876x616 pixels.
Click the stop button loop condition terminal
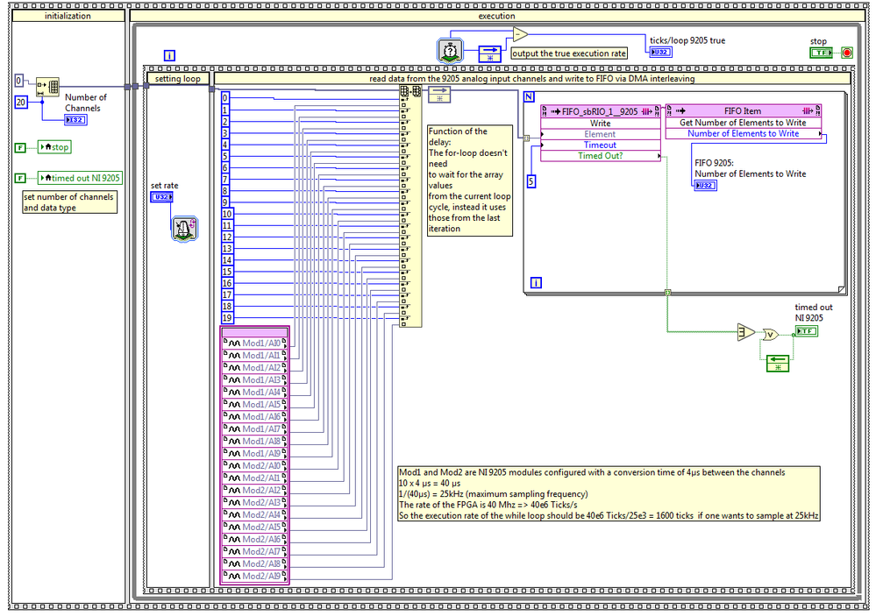coord(847,53)
